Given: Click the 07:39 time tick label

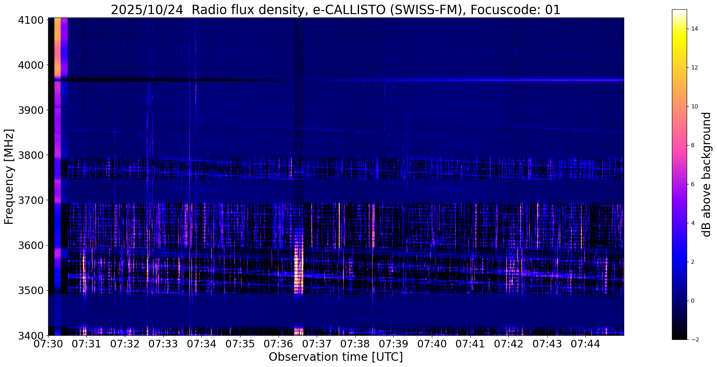Looking at the screenshot, I should coord(394,344).
